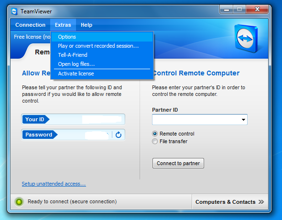Click the large TeamViewer logo
The image size is (282, 220).
(x=246, y=38)
